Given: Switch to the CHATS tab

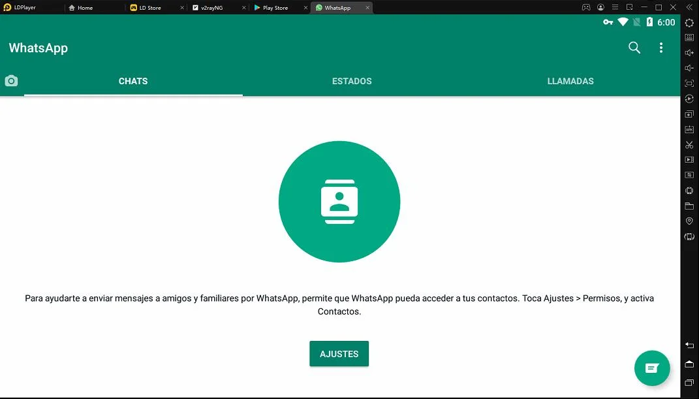Looking at the screenshot, I should tap(133, 81).
